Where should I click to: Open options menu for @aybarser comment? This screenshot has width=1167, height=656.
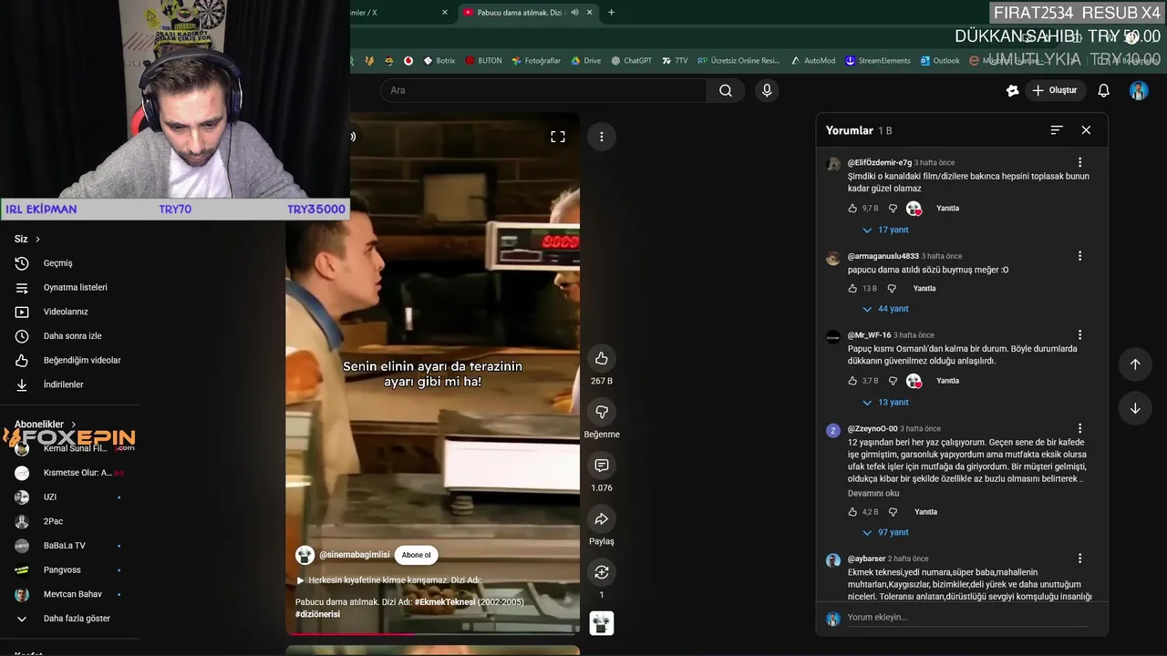[x=1080, y=559]
